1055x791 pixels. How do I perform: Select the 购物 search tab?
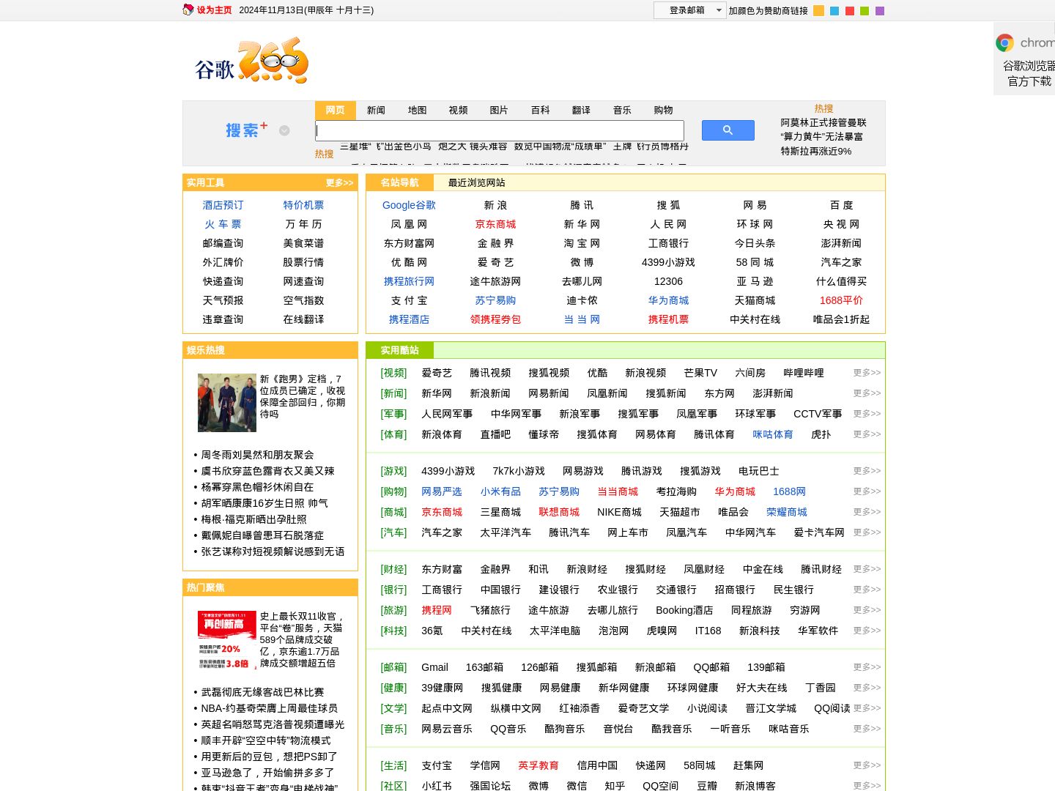click(664, 110)
